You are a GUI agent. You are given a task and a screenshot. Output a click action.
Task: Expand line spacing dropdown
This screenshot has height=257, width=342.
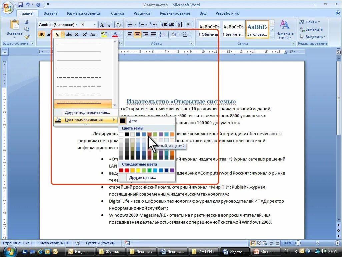click(163, 34)
